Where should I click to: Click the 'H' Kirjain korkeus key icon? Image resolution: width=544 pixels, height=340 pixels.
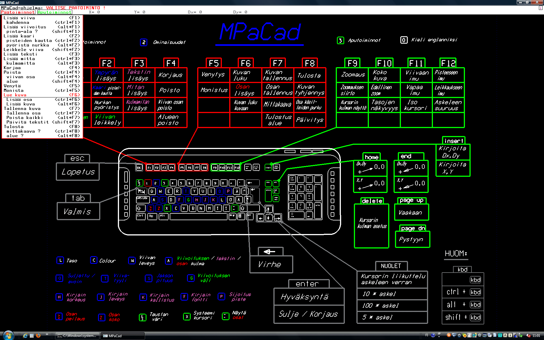(x=59, y=297)
